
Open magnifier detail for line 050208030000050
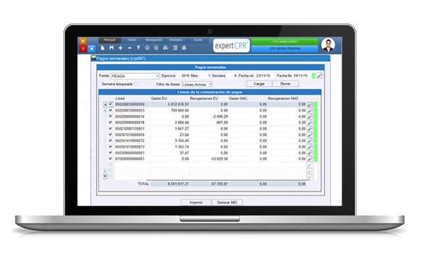pyautogui.click(x=310, y=104)
